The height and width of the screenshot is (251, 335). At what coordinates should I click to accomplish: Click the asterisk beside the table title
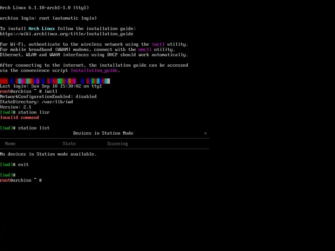[205, 133]
